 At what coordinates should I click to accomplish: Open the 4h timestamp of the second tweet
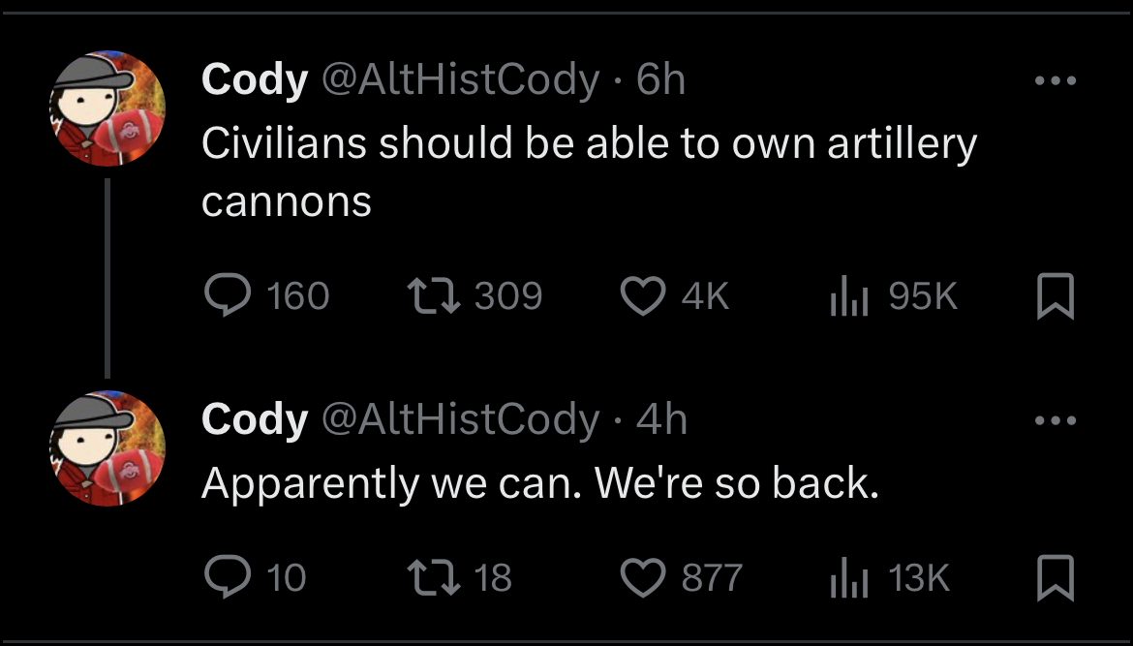pos(661,418)
